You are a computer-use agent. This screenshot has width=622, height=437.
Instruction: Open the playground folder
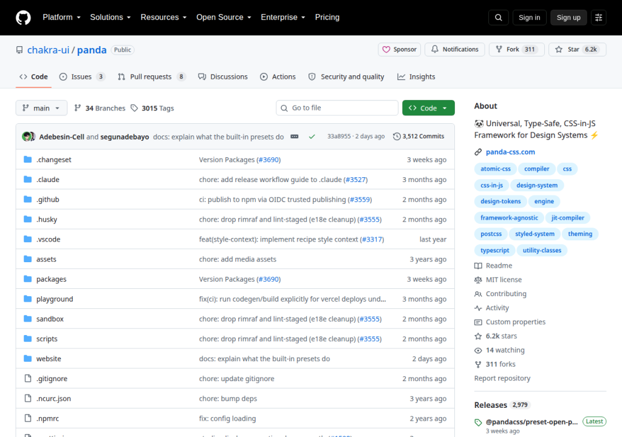[x=55, y=299]
